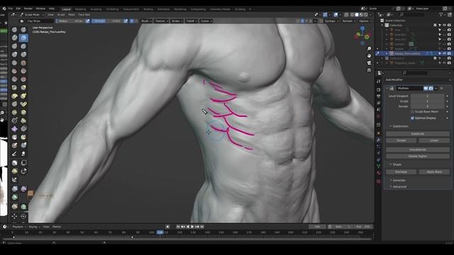Click the blue Z axis on the navigation gizmo

coord(362,28)
